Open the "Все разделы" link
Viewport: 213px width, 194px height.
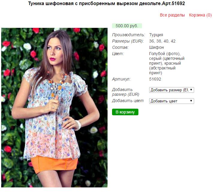pos(172,15)
